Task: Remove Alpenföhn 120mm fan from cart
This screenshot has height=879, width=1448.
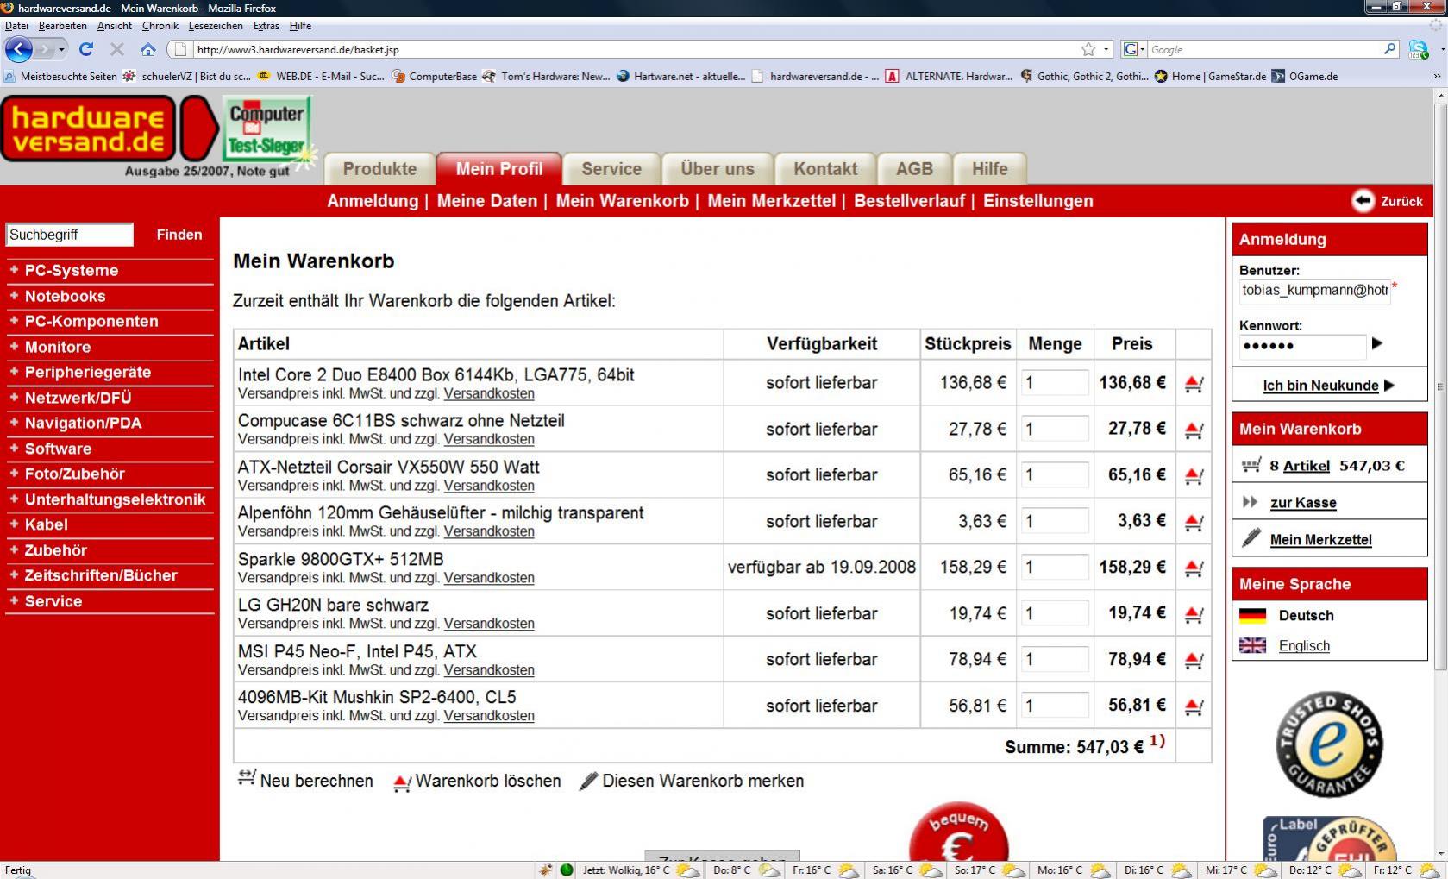Action: pos(1194,522)
